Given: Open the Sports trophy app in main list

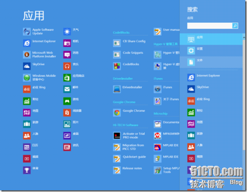Looking at the screenshot, I should 31,170.
